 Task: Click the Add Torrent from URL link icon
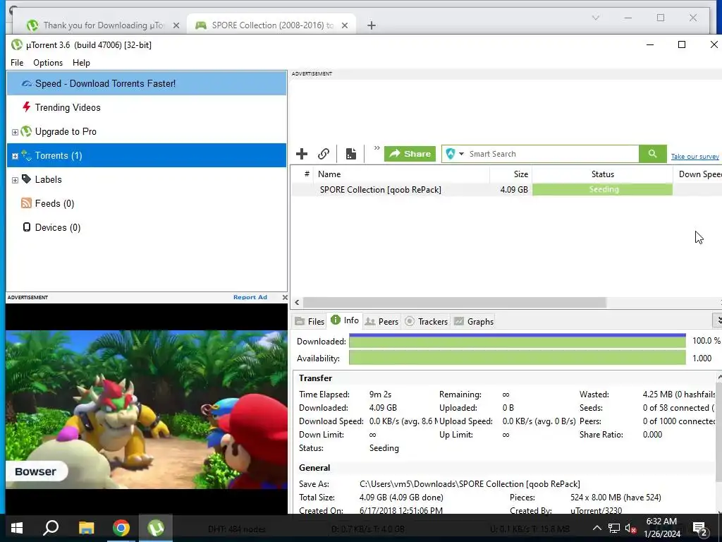pos(324,154)
